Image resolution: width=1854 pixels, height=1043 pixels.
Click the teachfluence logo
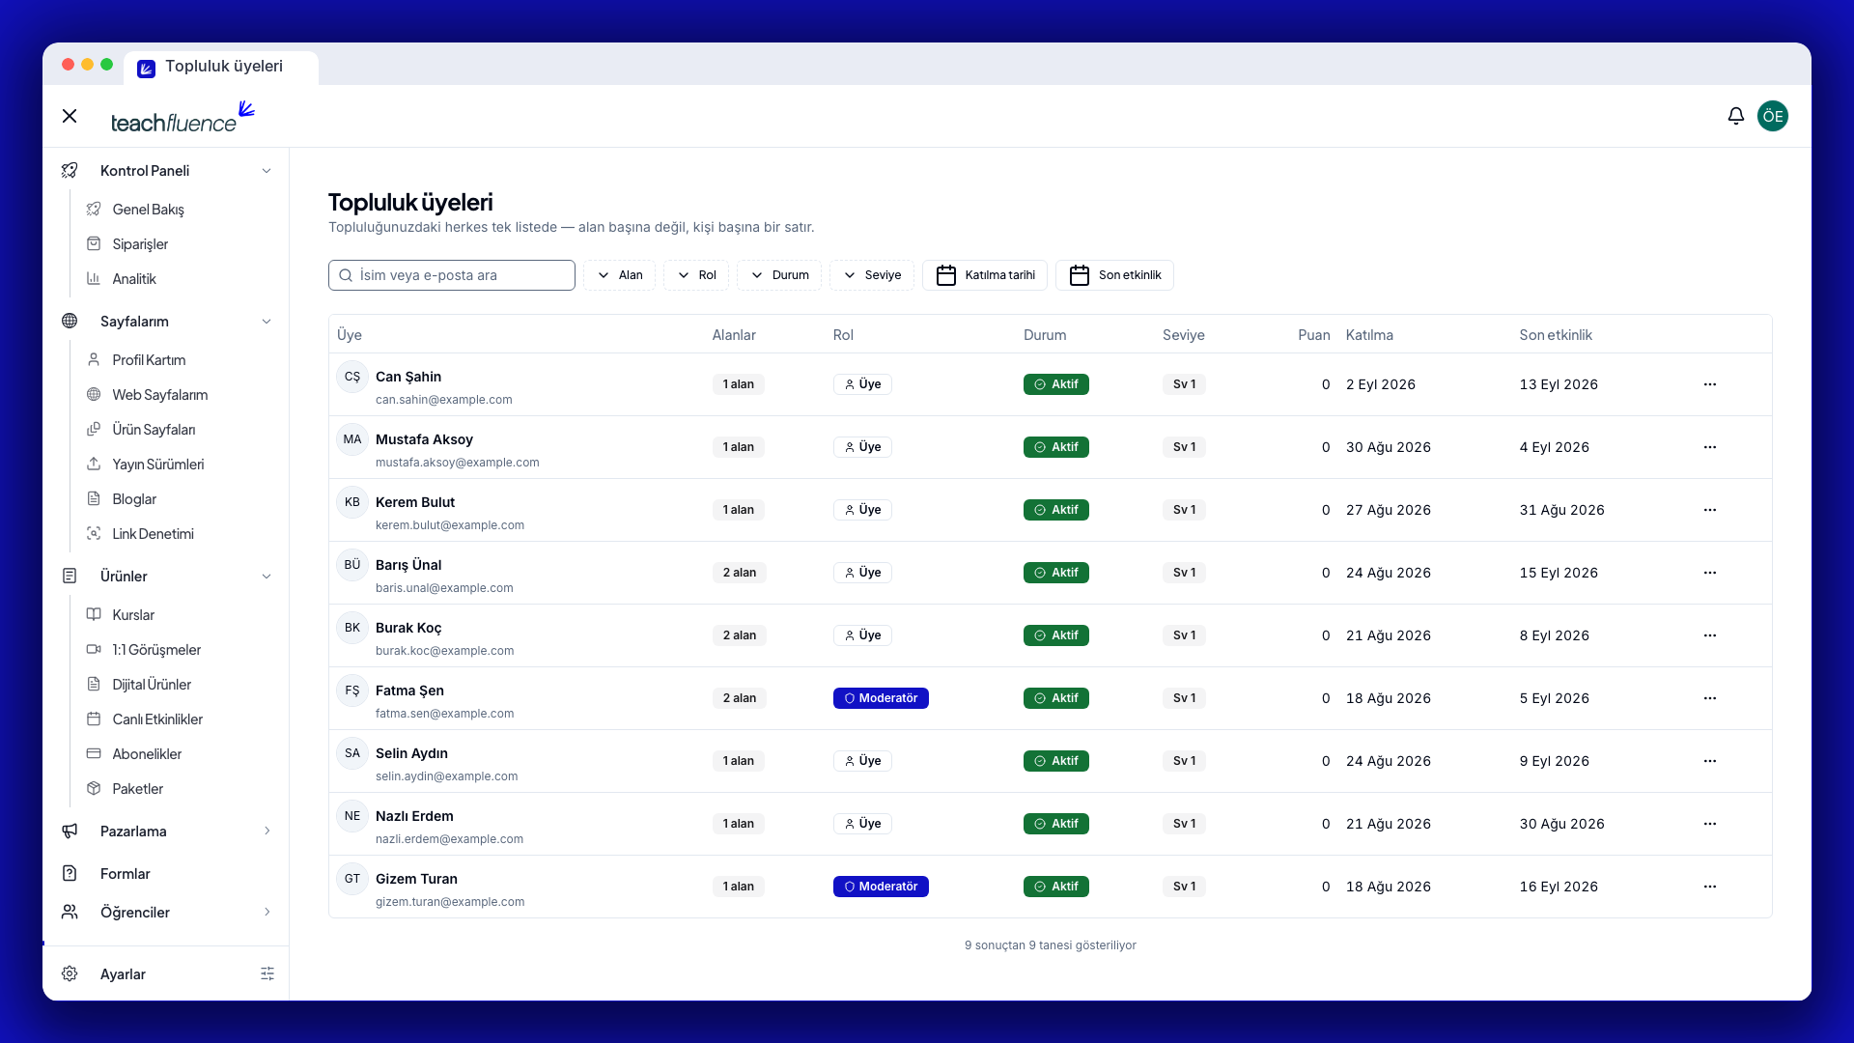[x=183, y=117]
